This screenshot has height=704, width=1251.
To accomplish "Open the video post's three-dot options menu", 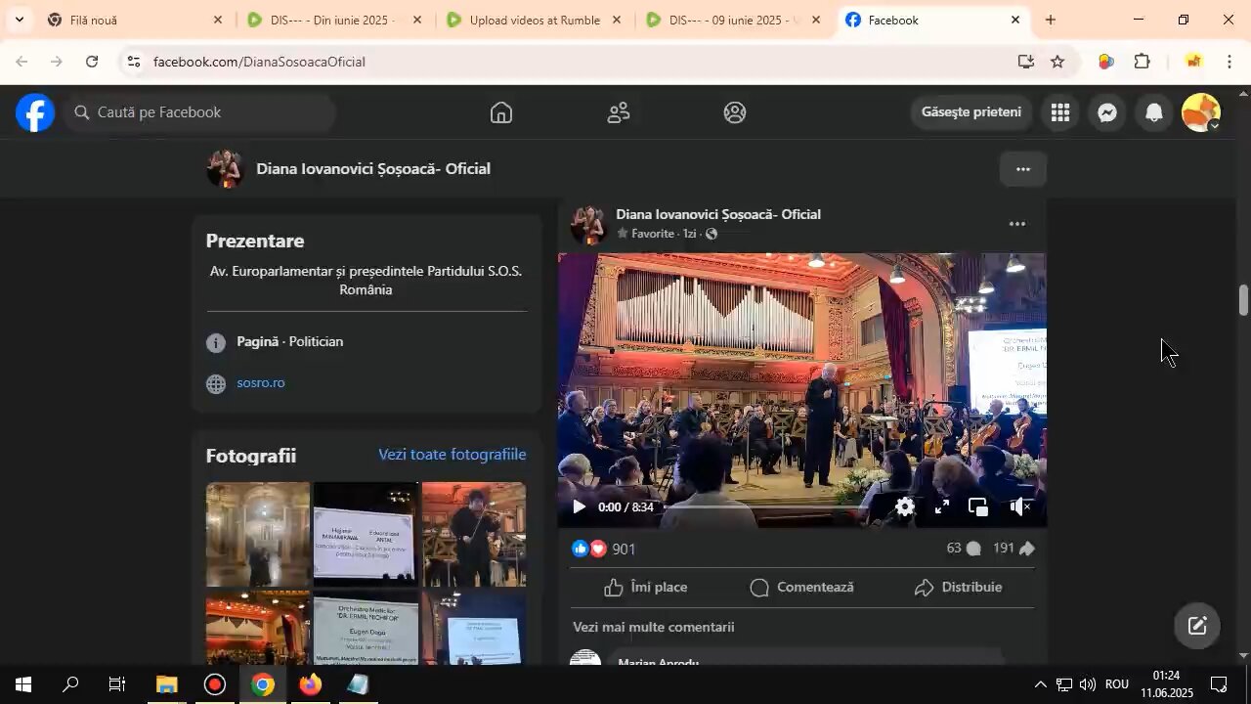I will pyautogui.click(x=1017, y=224).
